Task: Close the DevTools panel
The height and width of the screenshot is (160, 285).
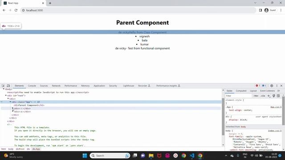Action: [x=281, y=86]
